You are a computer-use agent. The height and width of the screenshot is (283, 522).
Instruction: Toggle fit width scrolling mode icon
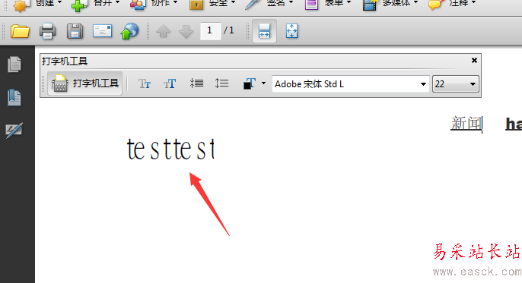click(264, 31)
